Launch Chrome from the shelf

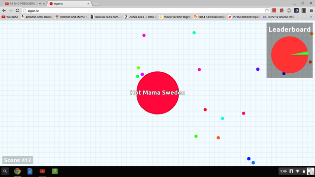coord(18,172)
